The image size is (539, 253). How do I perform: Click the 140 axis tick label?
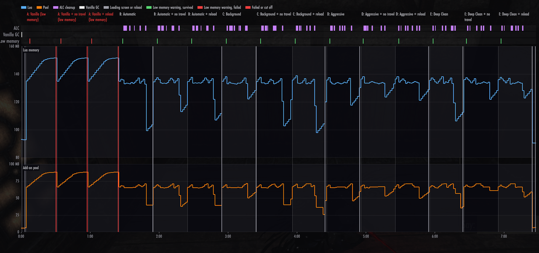pyautogui.click(x=17, y=74)
